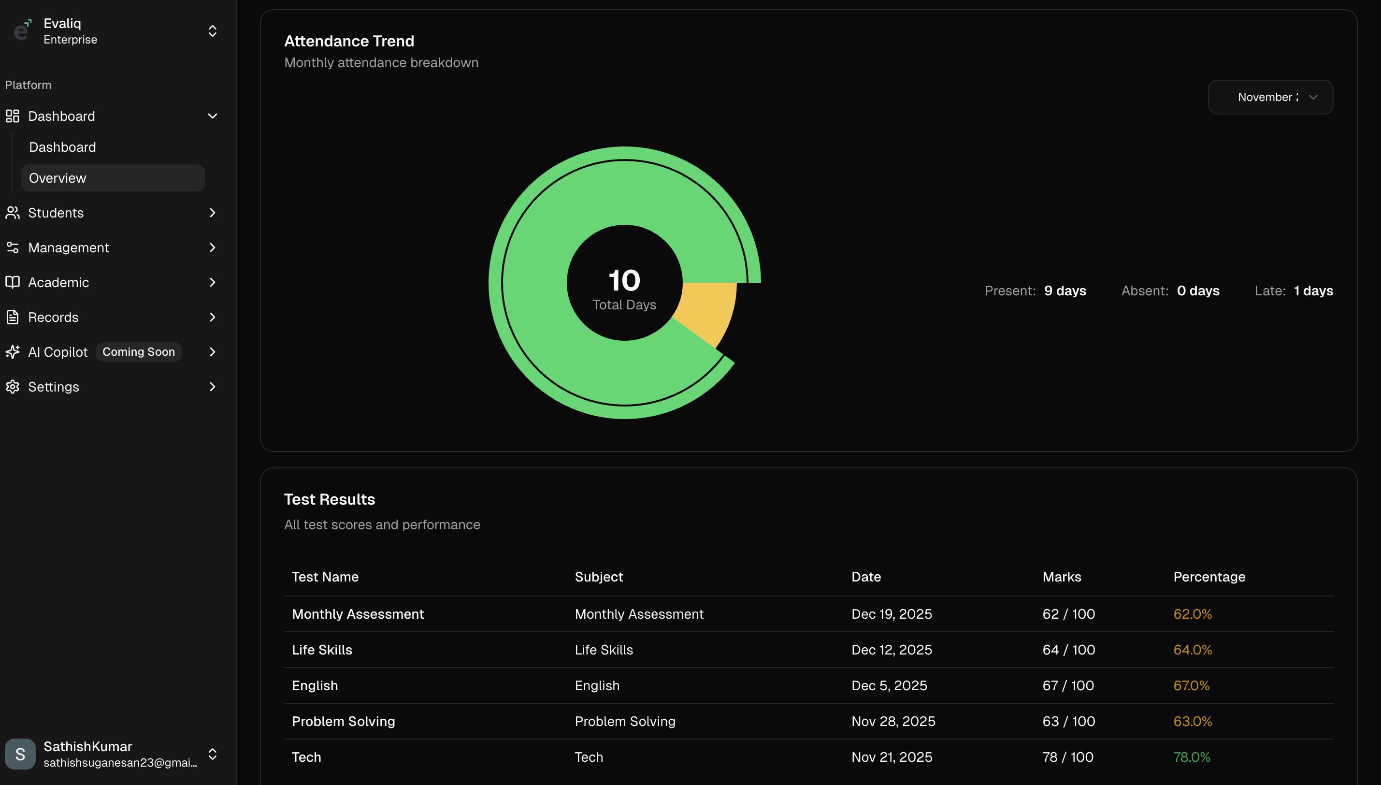1381x785 pixels.
Task: Open the user account menu arrows
Action: [x=212, y=754]
